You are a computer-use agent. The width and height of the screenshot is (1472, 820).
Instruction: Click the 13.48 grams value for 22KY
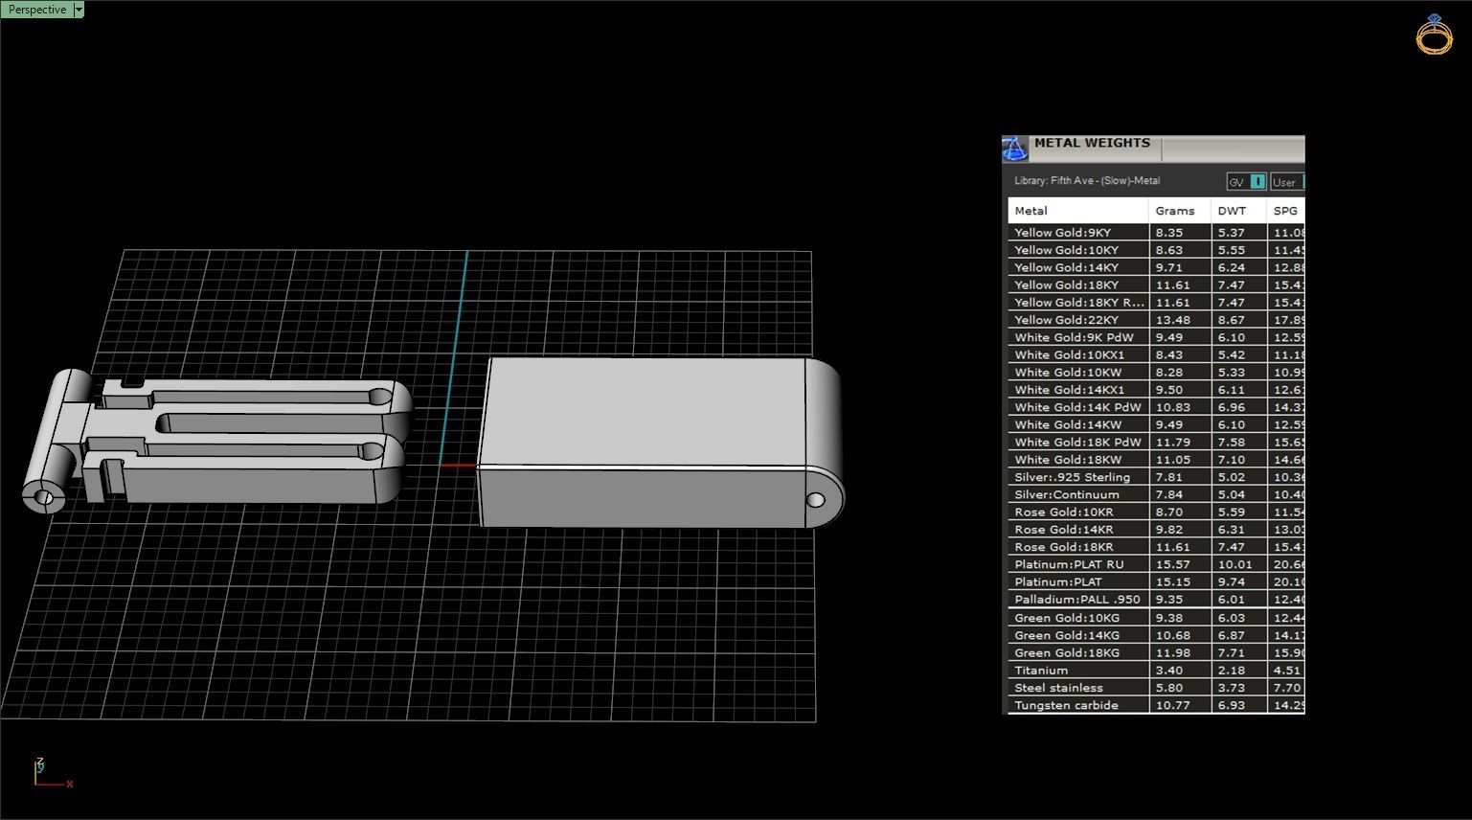click(x=1172, y=320)
